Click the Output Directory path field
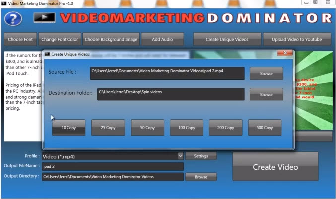The image size is (336, 199). coord(113,177)
